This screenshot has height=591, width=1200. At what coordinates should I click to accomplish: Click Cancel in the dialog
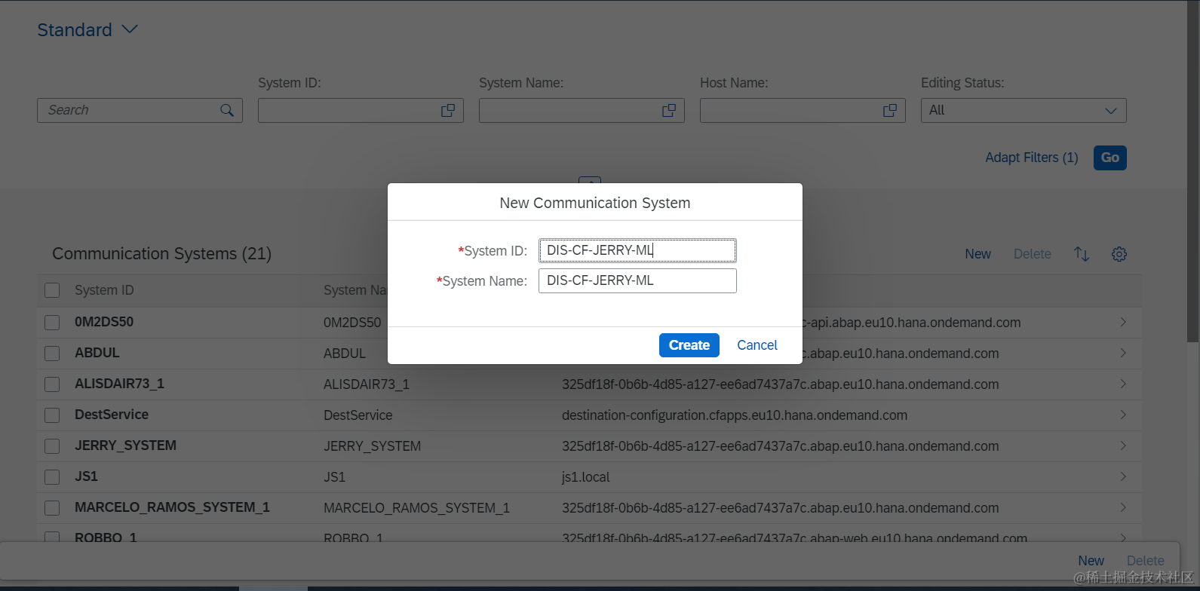point(757,345)
